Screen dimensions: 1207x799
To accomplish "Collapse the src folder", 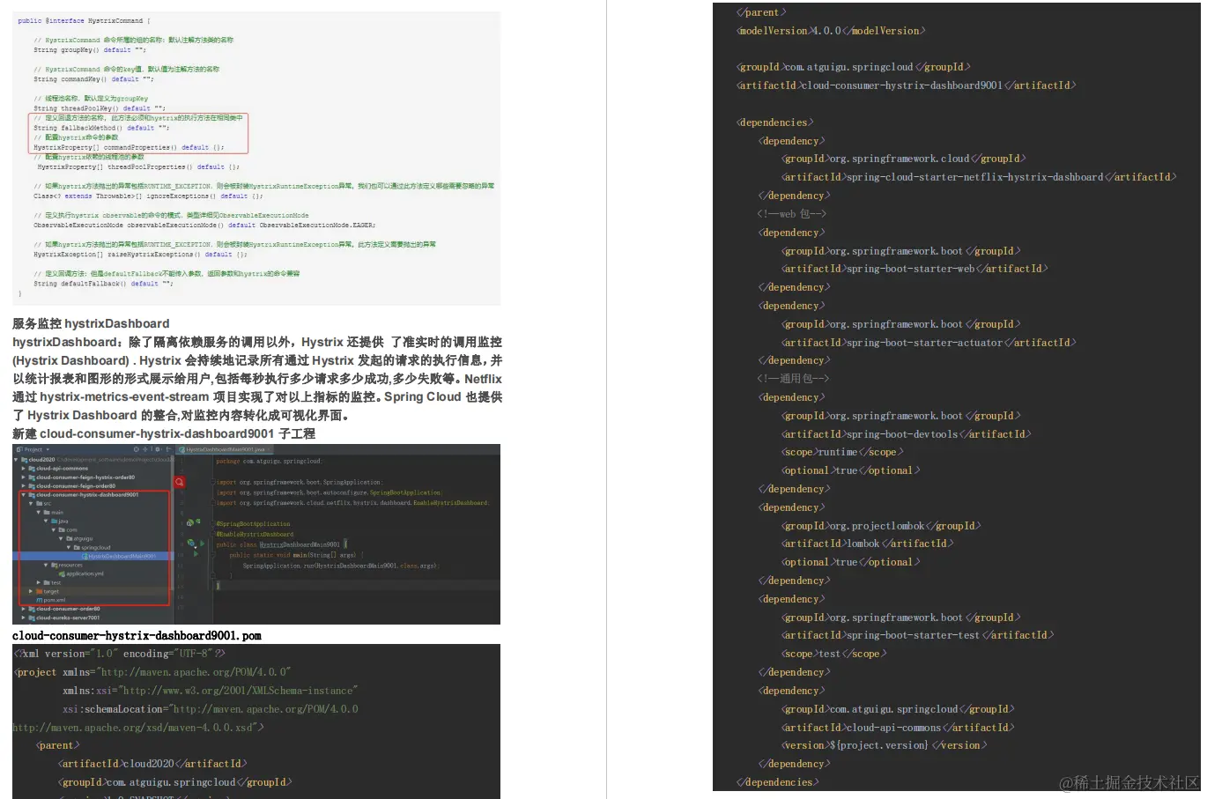I will [x=29, y=503].
